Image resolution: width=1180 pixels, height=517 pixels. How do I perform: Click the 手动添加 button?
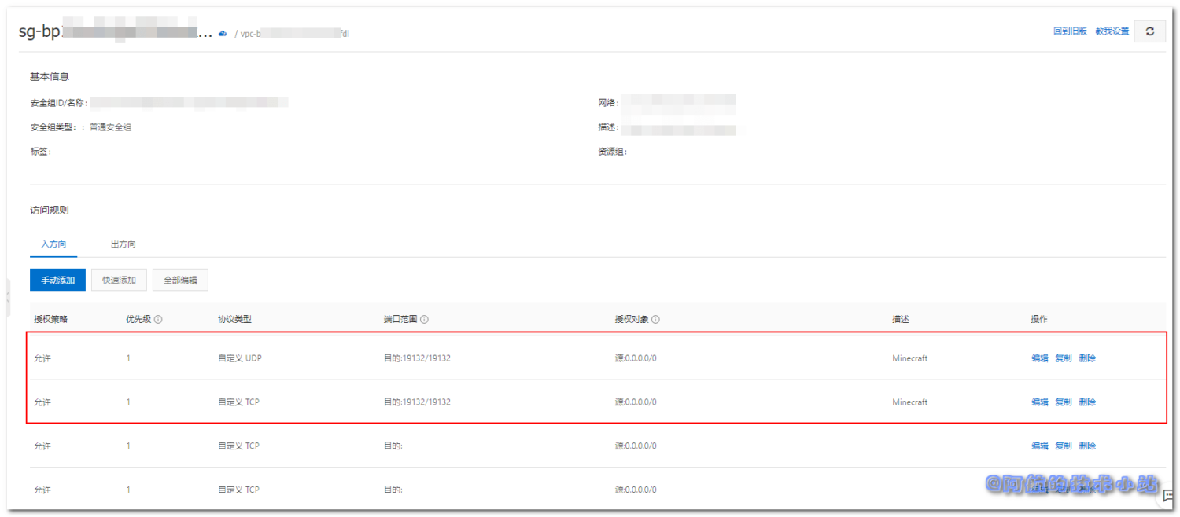[x=57, y=280]
